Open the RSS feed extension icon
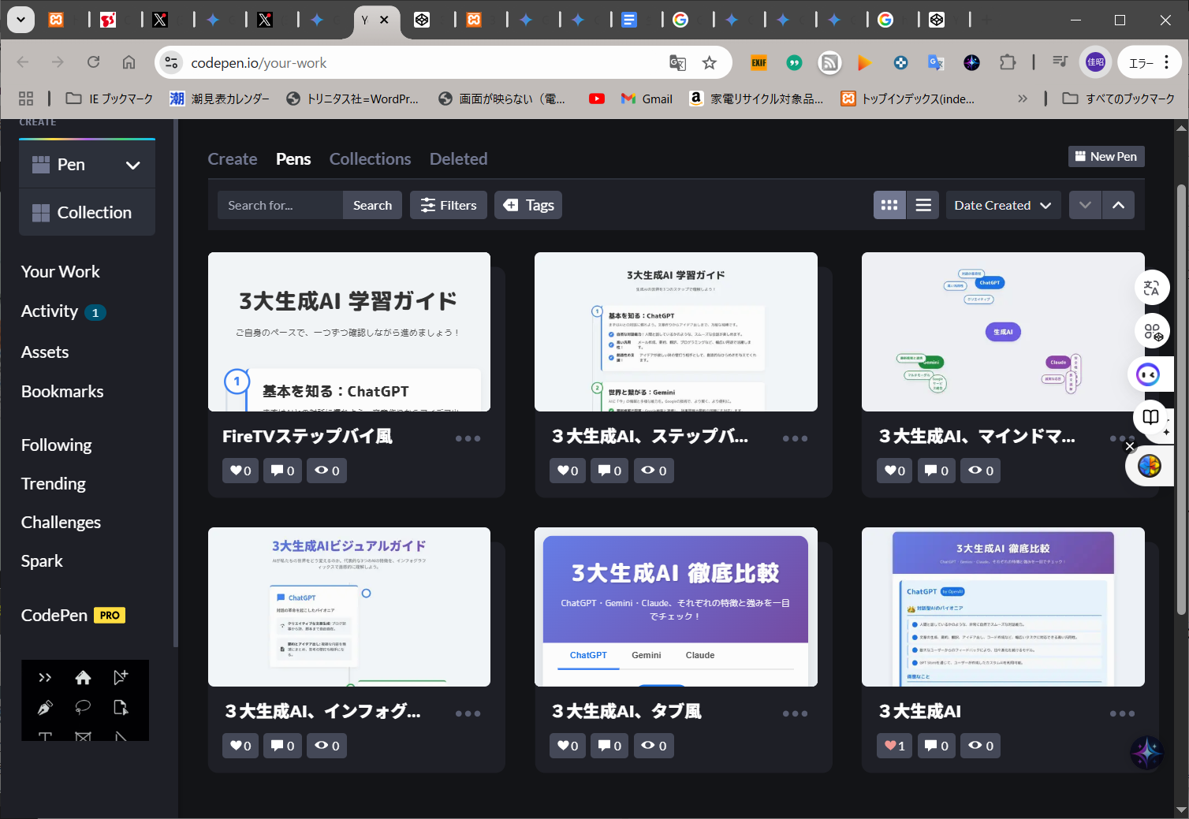The height and width of the screenshot is (819, 1189). (829, 62)
